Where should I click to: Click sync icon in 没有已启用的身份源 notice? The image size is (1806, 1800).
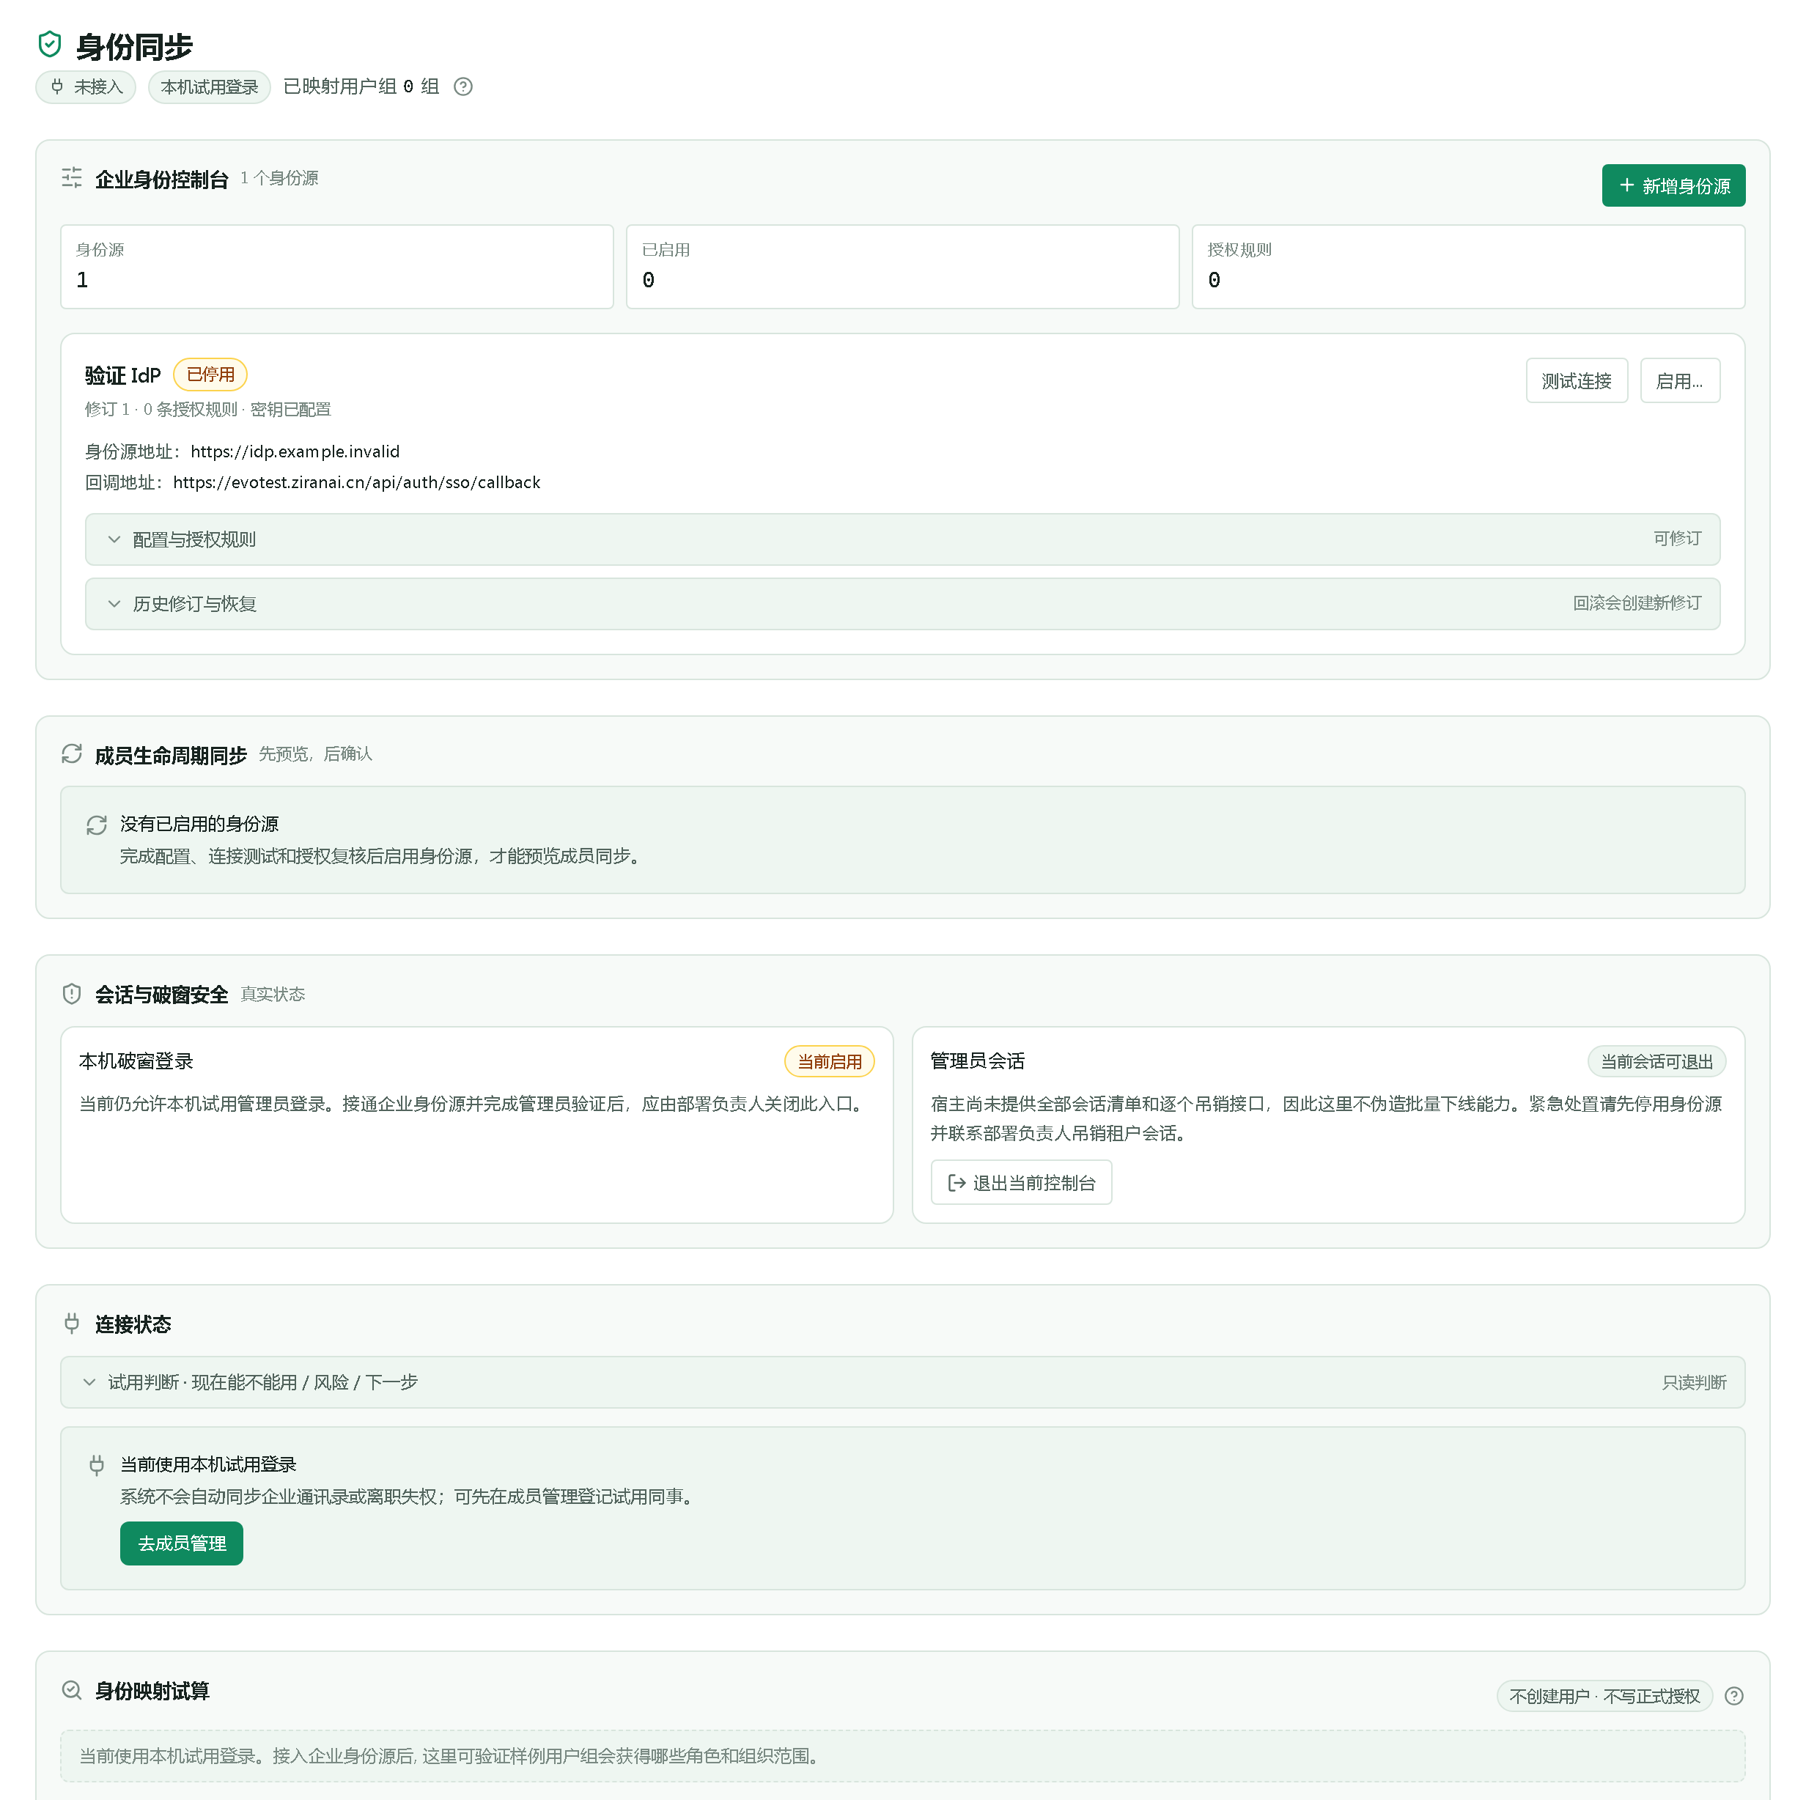[x=96, y=825]
